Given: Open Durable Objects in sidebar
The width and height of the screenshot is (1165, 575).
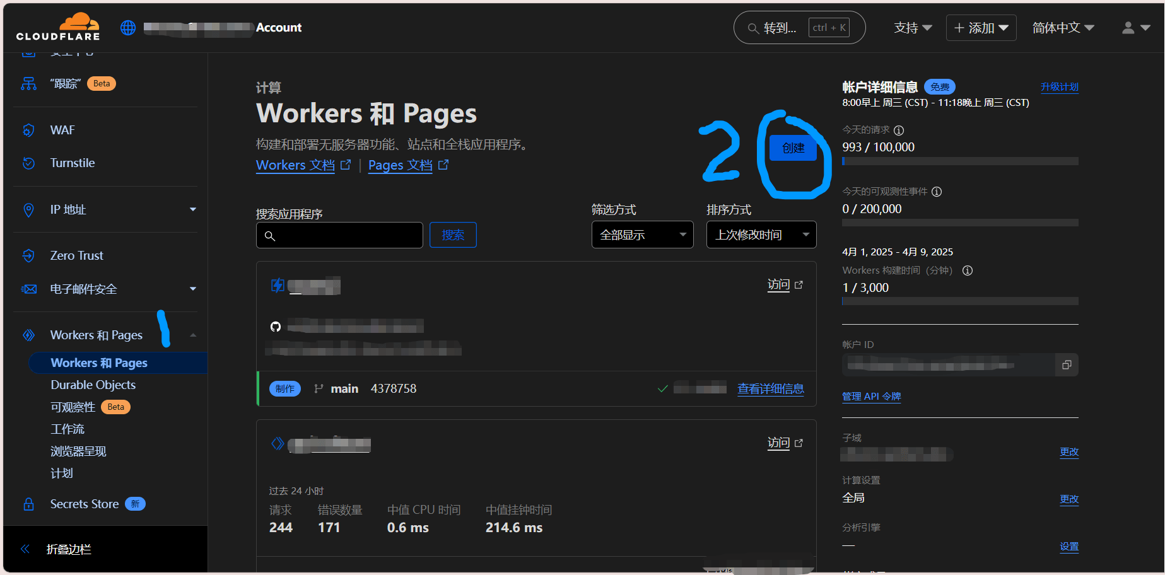Looking at the screenshot, I should 93,385.
